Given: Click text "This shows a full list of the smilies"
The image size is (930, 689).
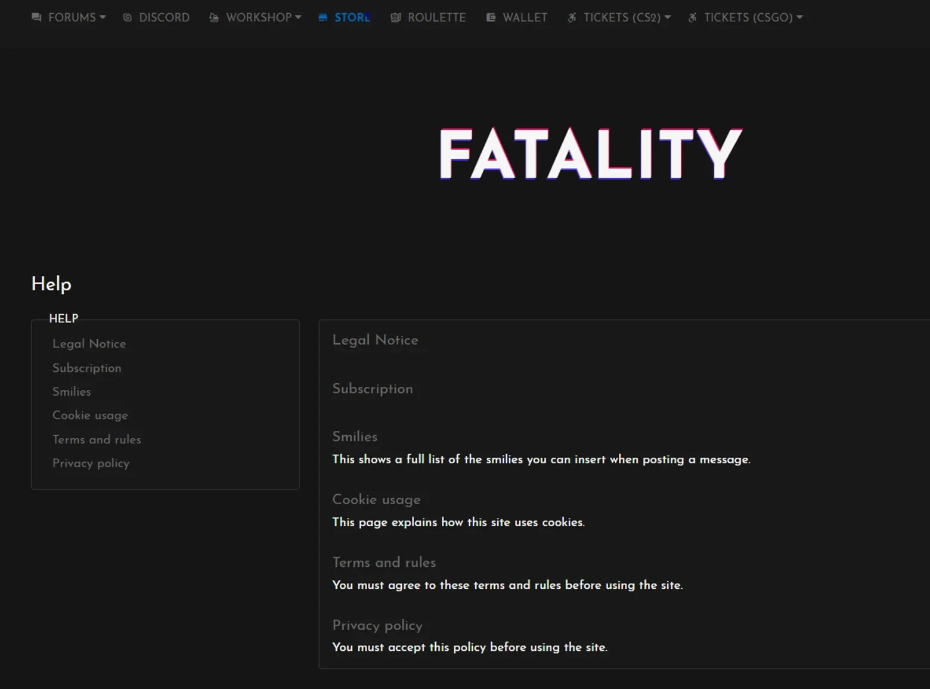Looking at the screenshot, I should [x=427, y=460].
